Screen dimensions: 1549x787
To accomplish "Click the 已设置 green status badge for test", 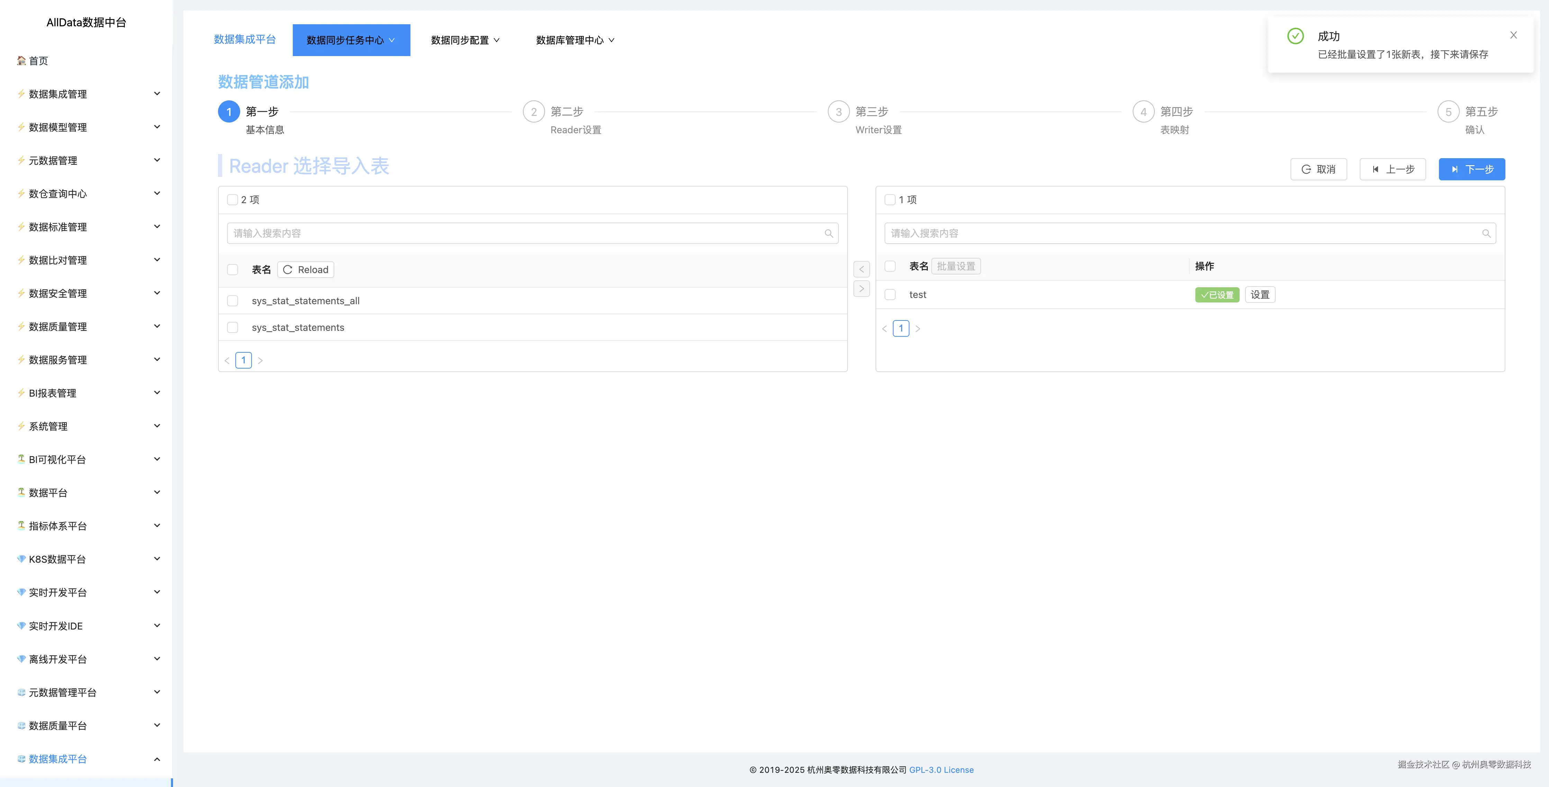I will [x=1217, y=295].
